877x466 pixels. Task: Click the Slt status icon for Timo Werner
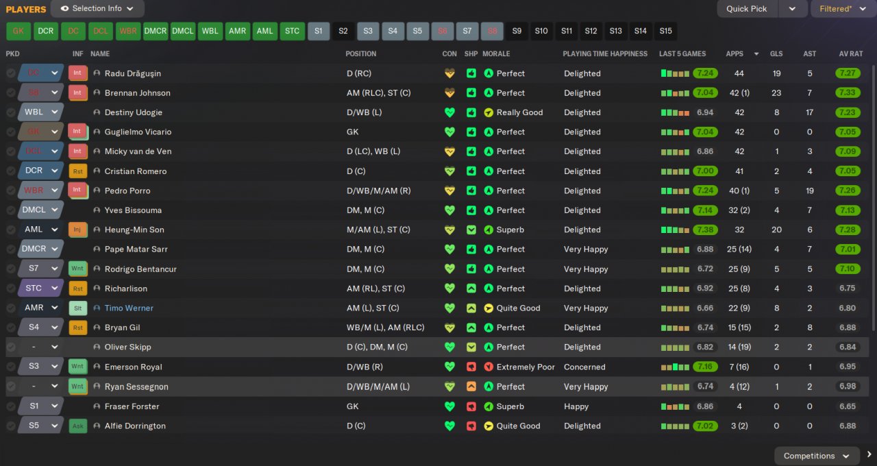tap(77, 308)
